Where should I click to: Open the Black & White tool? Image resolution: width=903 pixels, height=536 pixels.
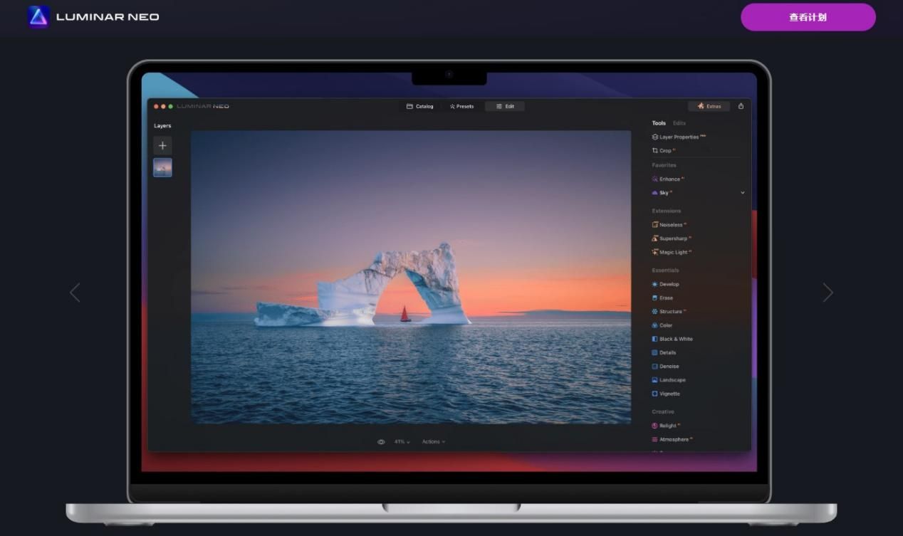click(672, 339)
